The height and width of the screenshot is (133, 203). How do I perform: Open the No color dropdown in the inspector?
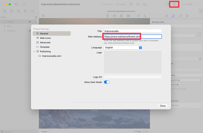point(186,105)
